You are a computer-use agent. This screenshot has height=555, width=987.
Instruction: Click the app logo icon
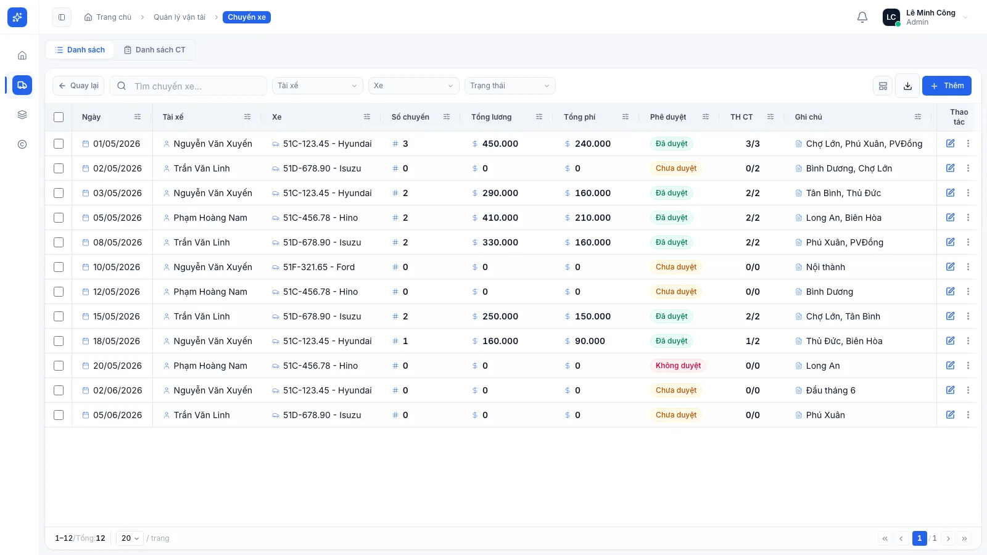point(17,17)
